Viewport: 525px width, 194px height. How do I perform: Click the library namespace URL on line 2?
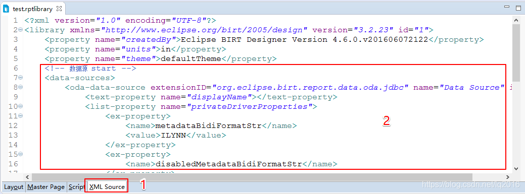pos(204,30)
